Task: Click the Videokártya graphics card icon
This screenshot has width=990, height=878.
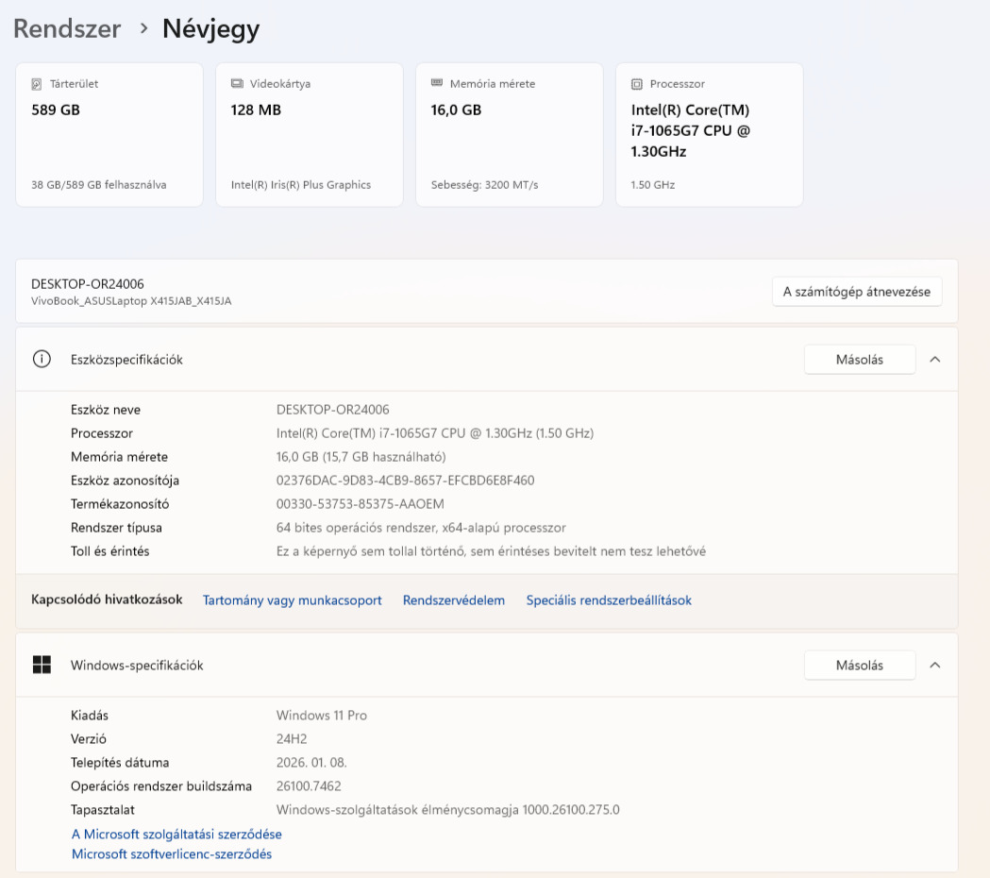Action: (237, 84)
